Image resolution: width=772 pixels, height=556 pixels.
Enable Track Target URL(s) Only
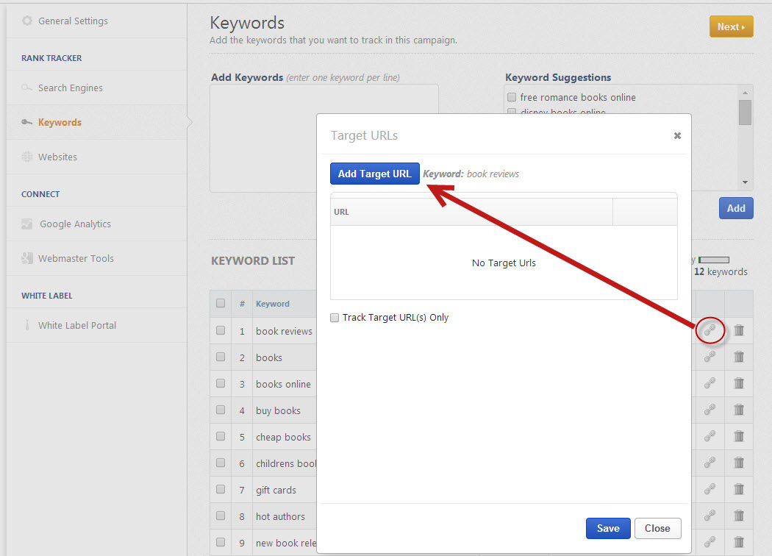335,317
